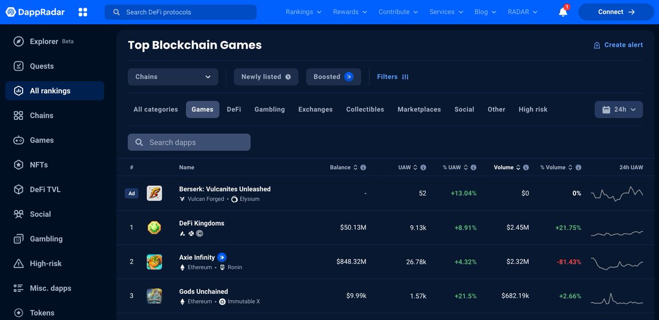Click the High-risk warning triangle icon

click(x=19, y=264)
